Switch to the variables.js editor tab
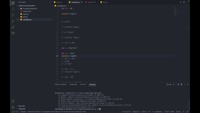 76,2
